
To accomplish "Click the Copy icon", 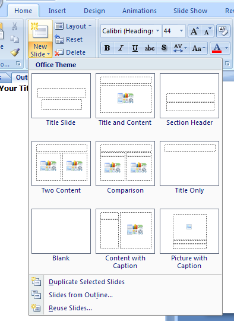I will tap(14, 39).
